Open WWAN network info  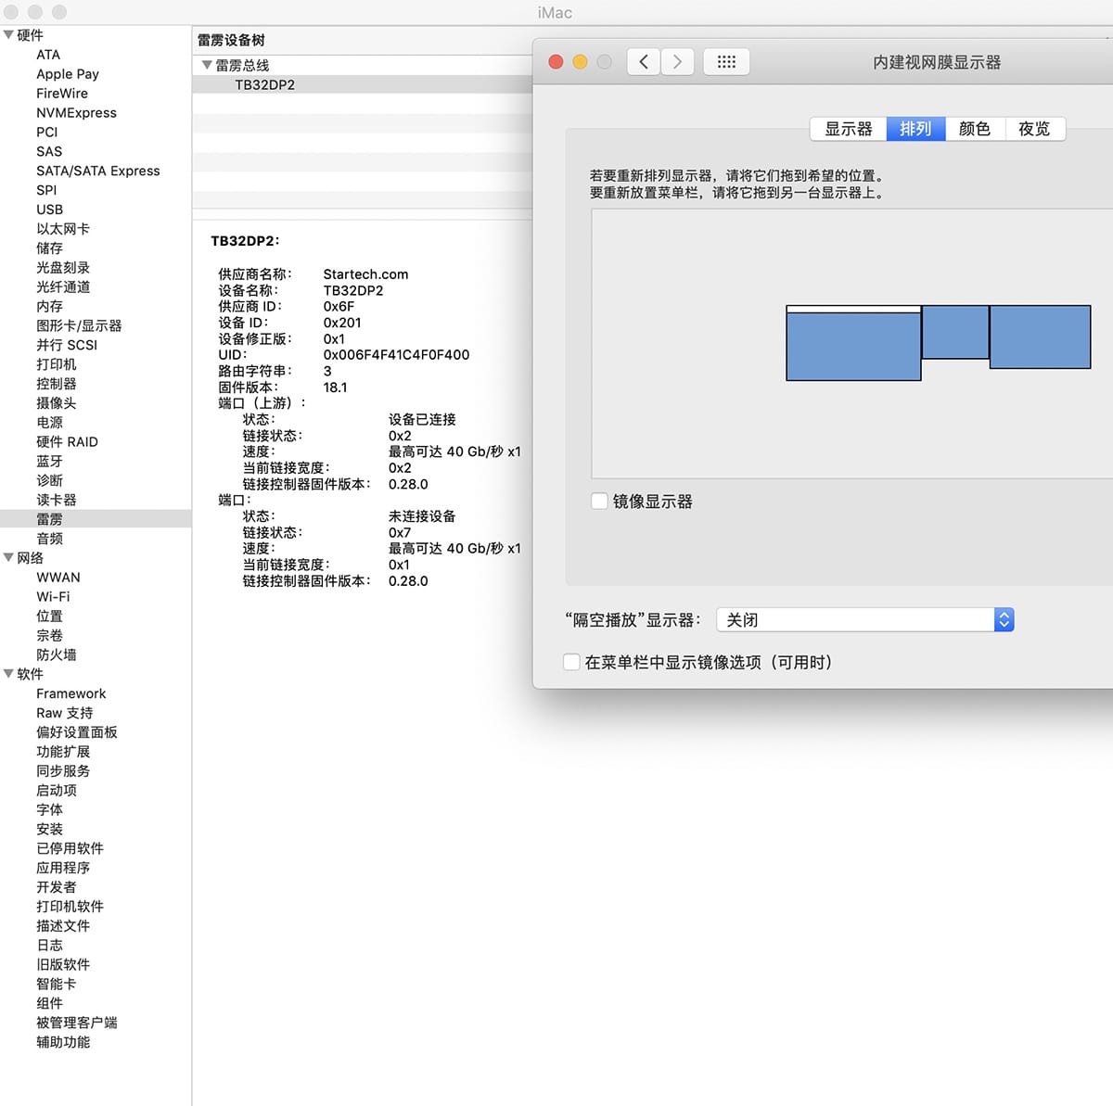coord(58,578)
